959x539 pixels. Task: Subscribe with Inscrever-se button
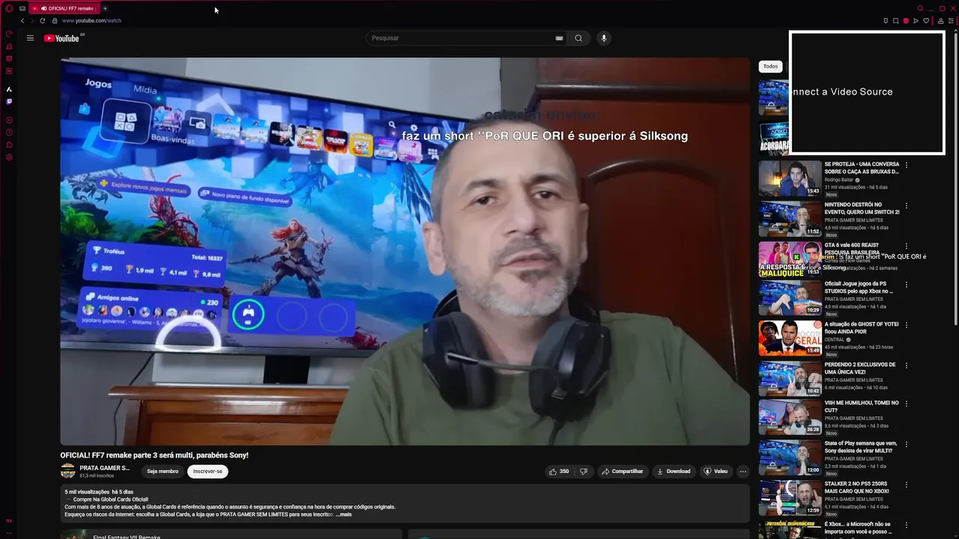point(208,472)
